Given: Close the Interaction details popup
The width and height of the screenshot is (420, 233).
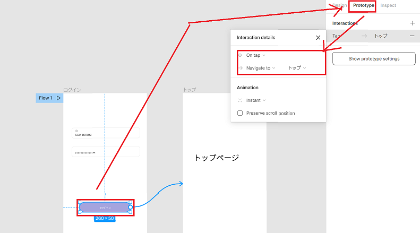Looking at the screenshot, I should tap(318, 38).
